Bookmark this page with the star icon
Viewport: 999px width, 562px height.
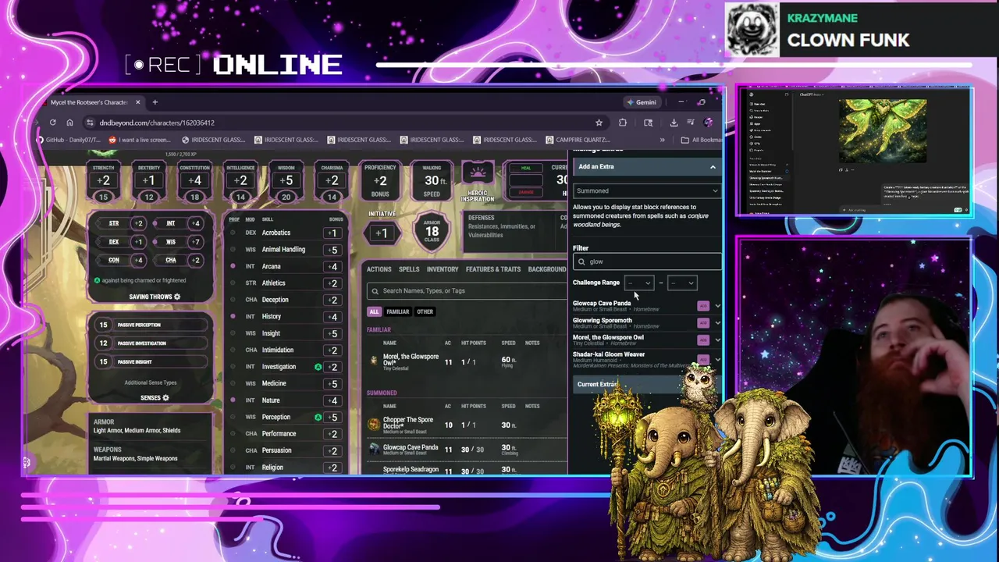(599, 123)
